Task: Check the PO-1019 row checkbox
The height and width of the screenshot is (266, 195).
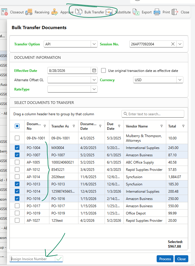Action: point(17,213)
